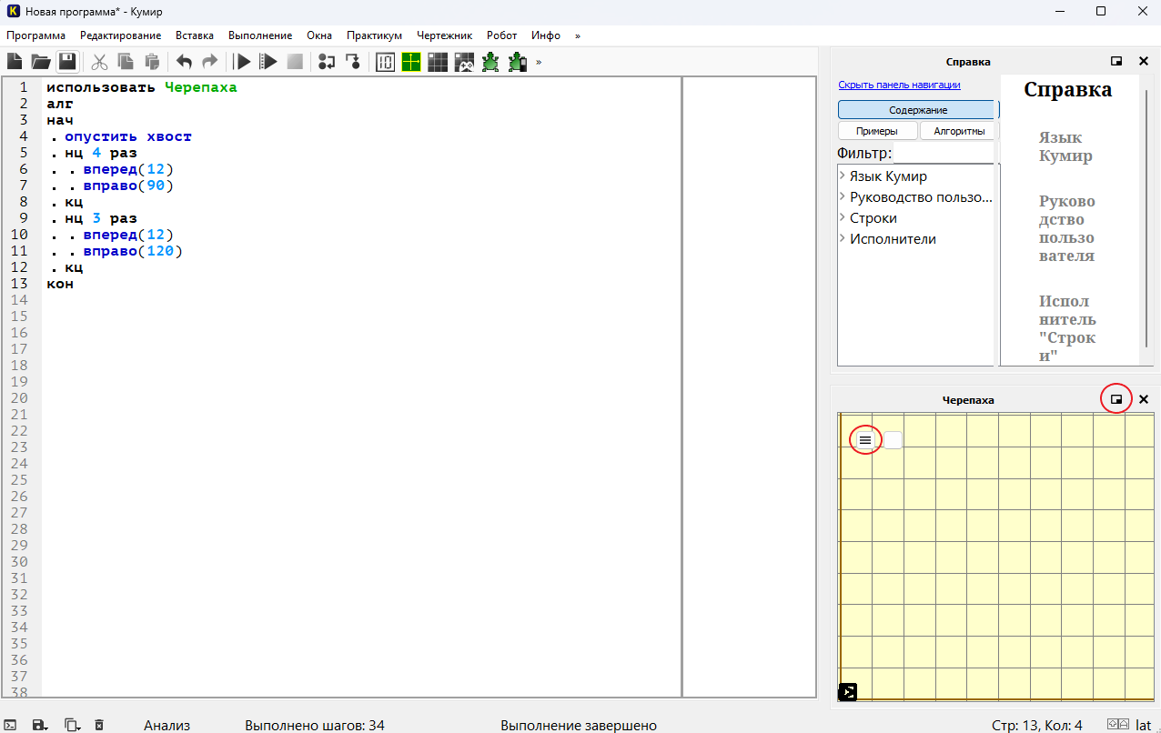Viewport: 1161px width, 733px height.
Task: Click the cut scissors icon in toolbar
Action: [100, 62]
